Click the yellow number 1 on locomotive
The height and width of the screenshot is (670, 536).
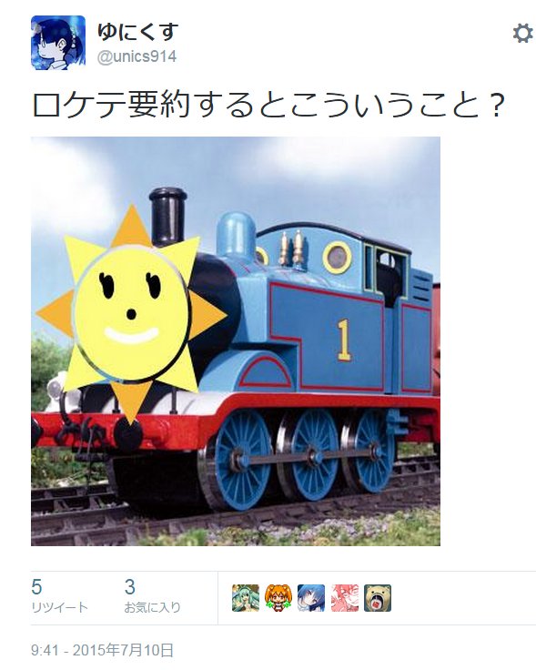(344, 340)
